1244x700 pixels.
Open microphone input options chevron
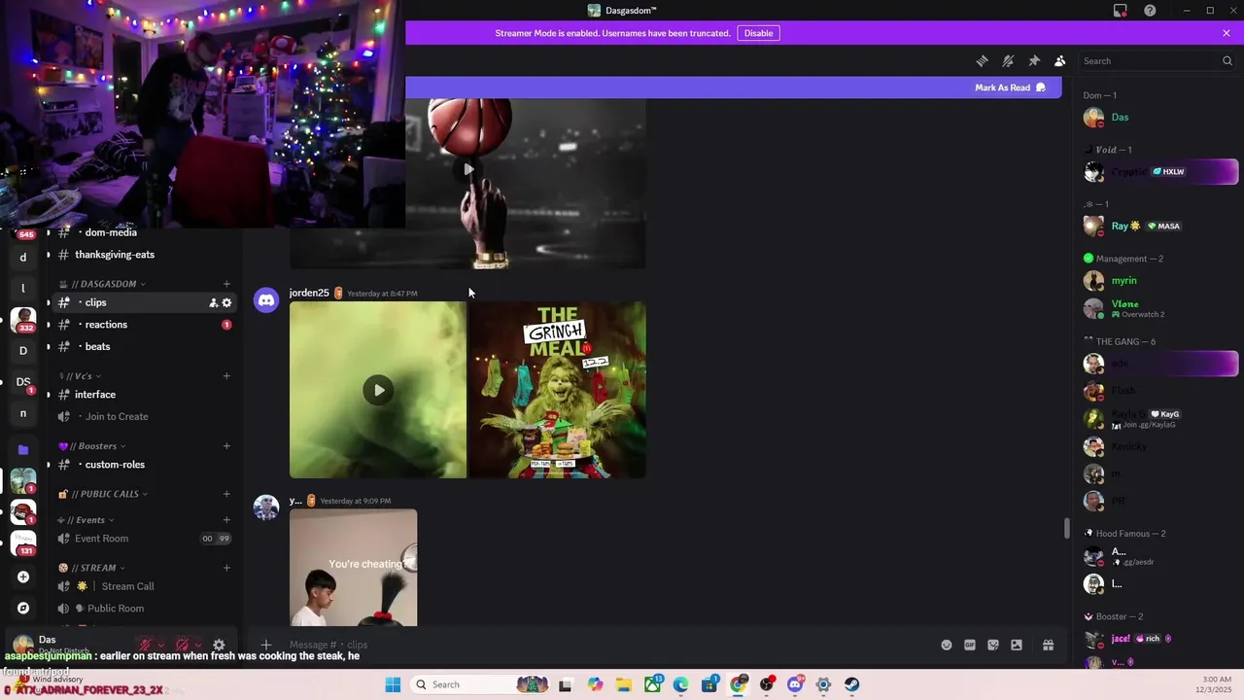coord(161,645)
